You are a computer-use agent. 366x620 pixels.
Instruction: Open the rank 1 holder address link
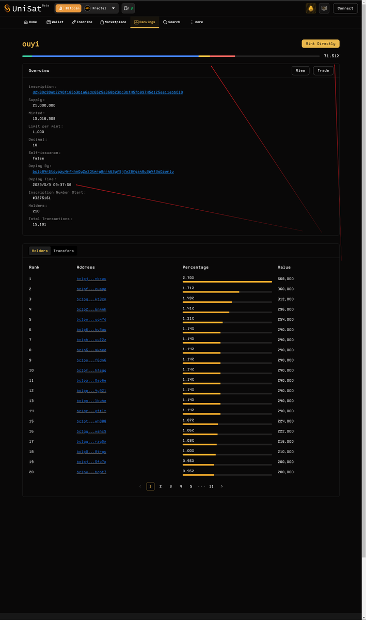point(91,278)
